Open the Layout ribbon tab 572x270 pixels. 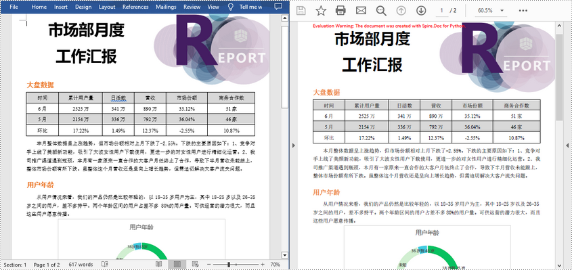pyautogui.click(x=107, y=7)
